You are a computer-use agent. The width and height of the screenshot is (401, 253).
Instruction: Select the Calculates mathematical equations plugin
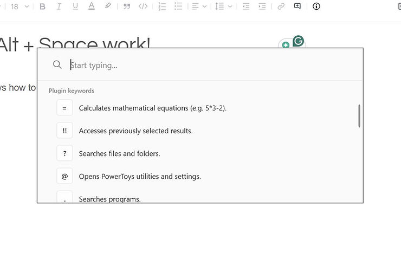pos(152,108)
